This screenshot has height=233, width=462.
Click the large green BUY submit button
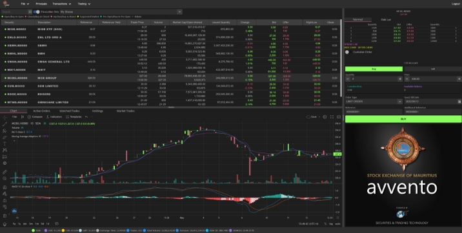(403, 119)
